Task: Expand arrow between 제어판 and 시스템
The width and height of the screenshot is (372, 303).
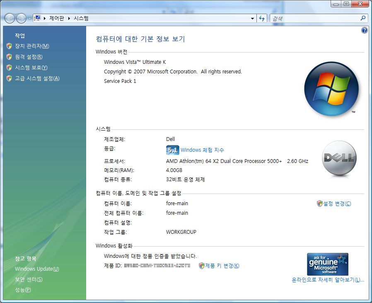Action: click(x=69, y=18)
